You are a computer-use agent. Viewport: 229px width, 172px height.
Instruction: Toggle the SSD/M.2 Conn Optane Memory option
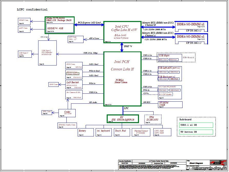73,73
